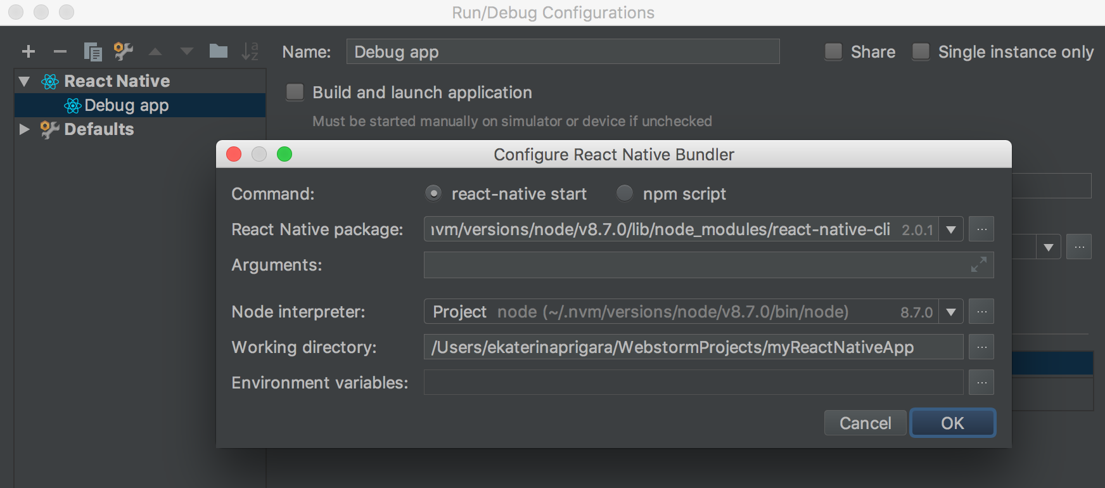Open React Native package dropdown arrow
1105x488 pixels.
(x=951, y=229)
